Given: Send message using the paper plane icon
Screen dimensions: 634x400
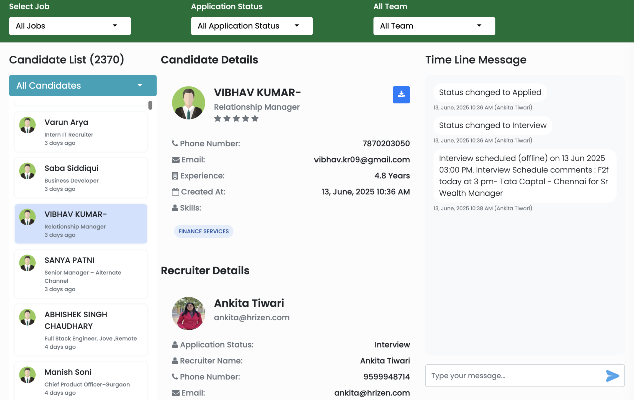Looking at the screenshot, I should tap(612, 376).
